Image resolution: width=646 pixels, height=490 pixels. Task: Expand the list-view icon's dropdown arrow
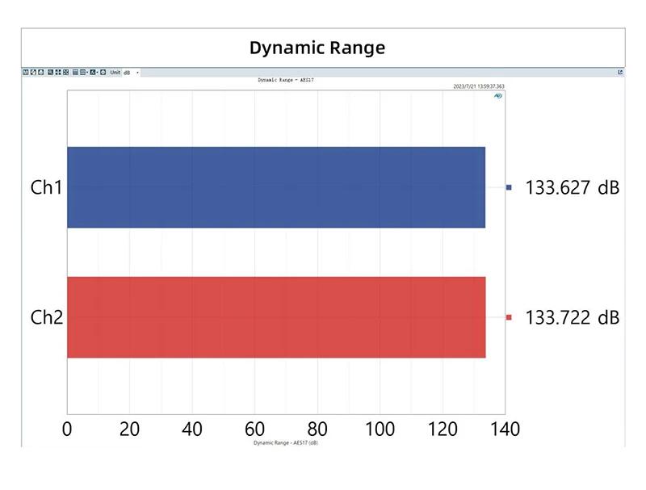87,73
